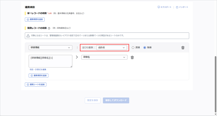The image size is (217, 116).
Task: Open help icon beside 複数レコードの項目
Action: pyautogui.click(x=49, y=28)
